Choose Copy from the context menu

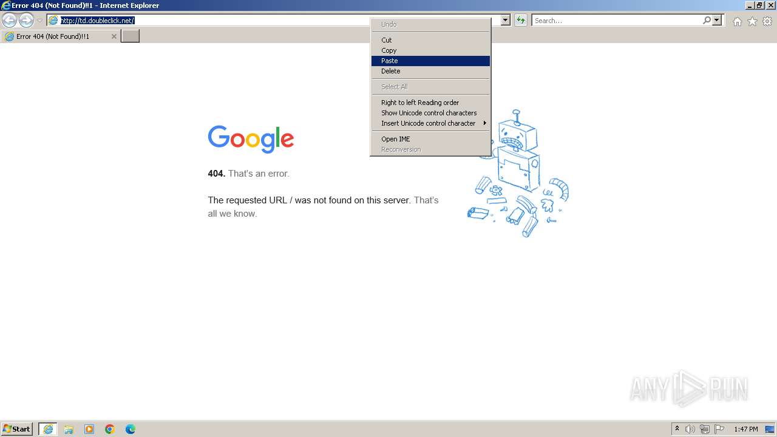click(x=430, y=50)
